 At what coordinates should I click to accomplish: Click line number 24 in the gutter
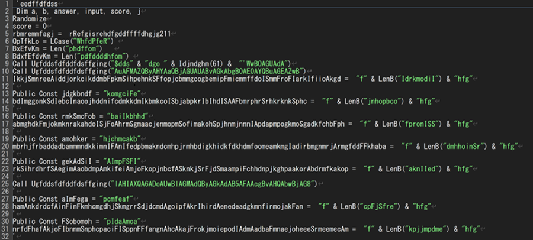pyautogui.click(x=5, y=176)
